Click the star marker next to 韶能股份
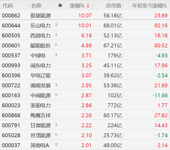The width and height of the screenshot is (170, 150). click(x=56, y=45)
